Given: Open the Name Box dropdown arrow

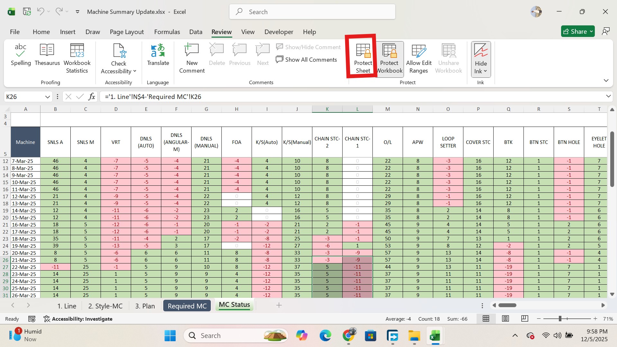Looking at the screenshot, I should (x=48, y=97).
